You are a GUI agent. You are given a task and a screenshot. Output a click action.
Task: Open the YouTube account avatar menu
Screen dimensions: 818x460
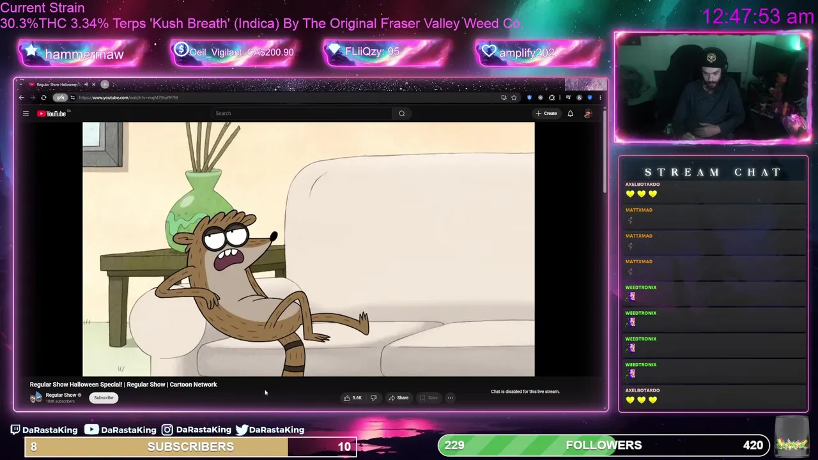588,114
